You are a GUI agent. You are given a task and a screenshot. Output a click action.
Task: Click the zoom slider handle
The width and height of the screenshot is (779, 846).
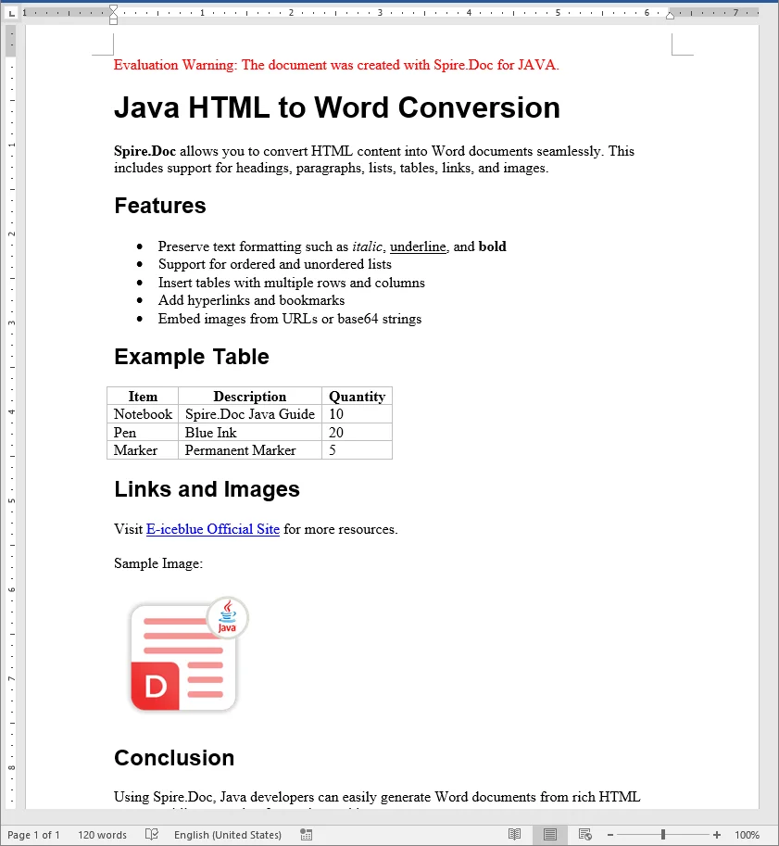pos(663,835)
